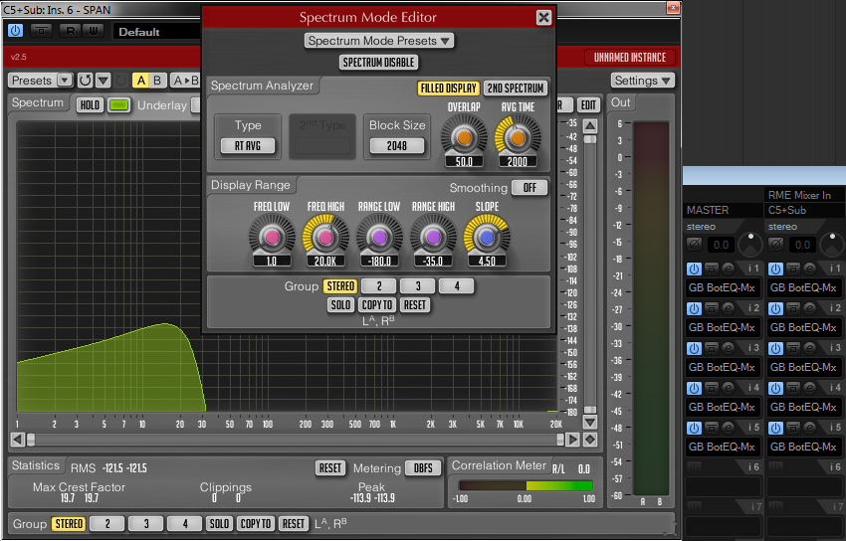Click the Write automation W button

point(94,31)
